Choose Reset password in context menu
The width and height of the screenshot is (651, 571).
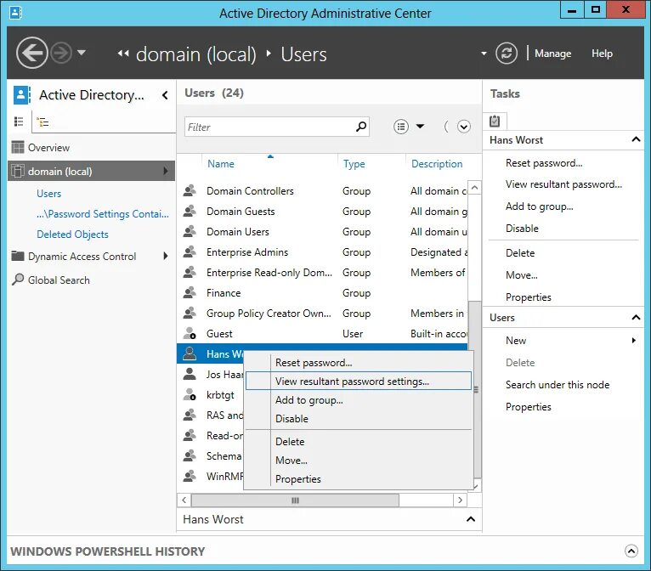359,363
